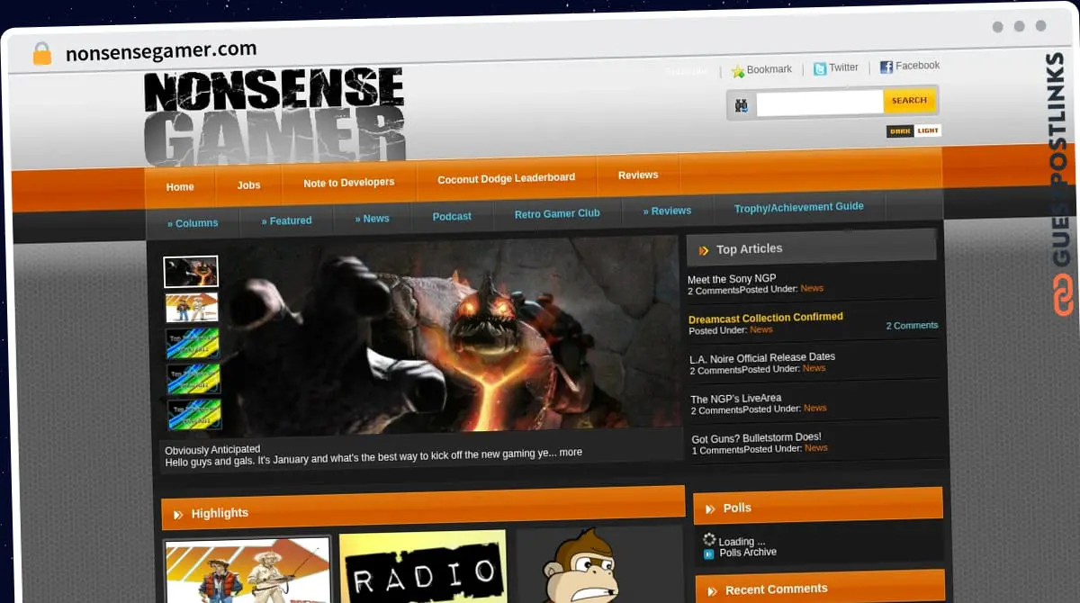
Task: Expand the Columns dropdown menu
Action: 194,222
